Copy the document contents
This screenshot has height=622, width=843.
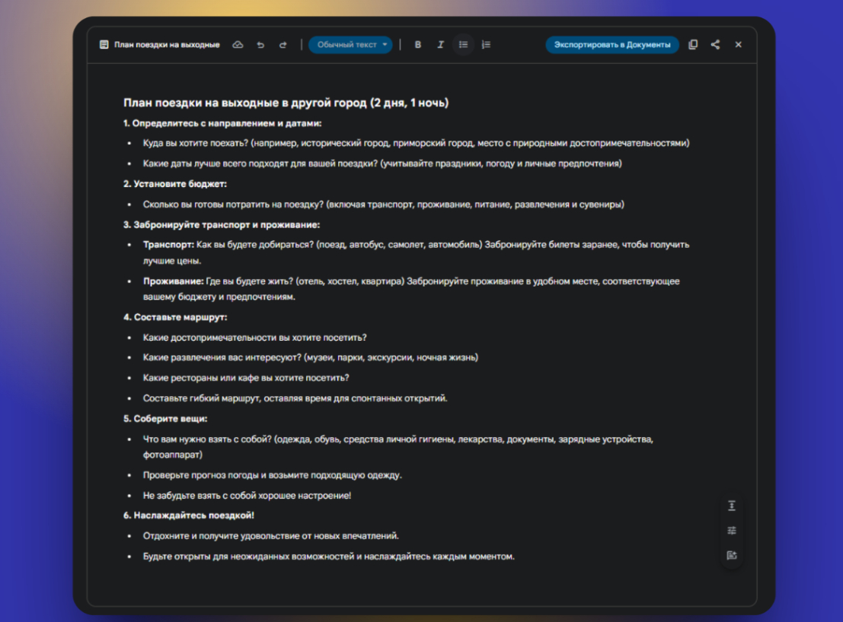[693, 45]
